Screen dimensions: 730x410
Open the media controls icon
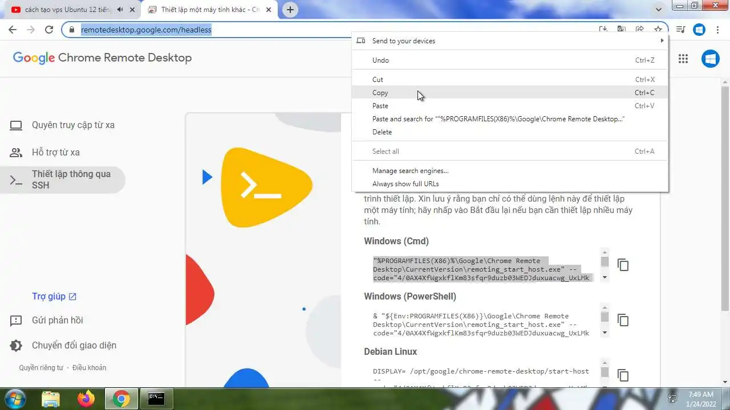click(680, 30)
